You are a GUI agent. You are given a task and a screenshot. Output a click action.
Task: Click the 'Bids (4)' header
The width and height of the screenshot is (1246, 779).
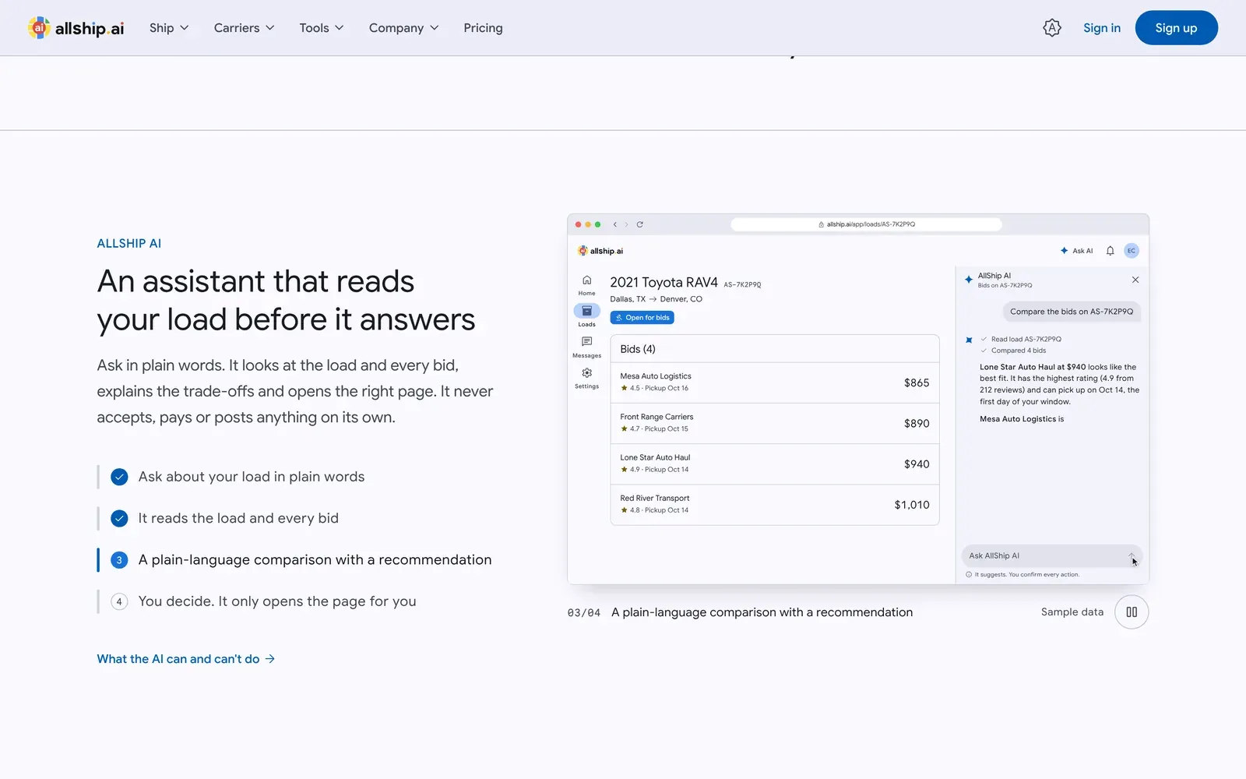(x=638, y=349)
